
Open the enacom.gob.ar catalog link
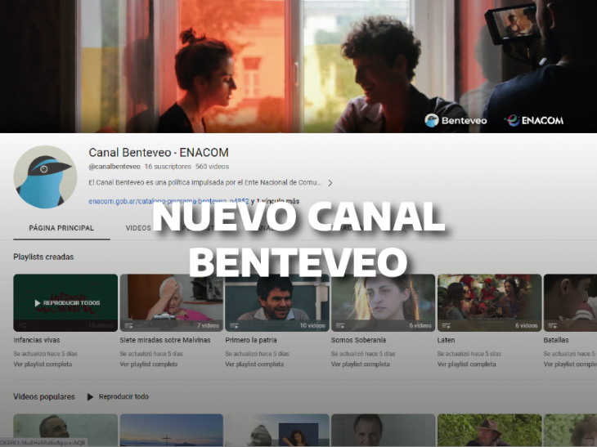(168, 201)
